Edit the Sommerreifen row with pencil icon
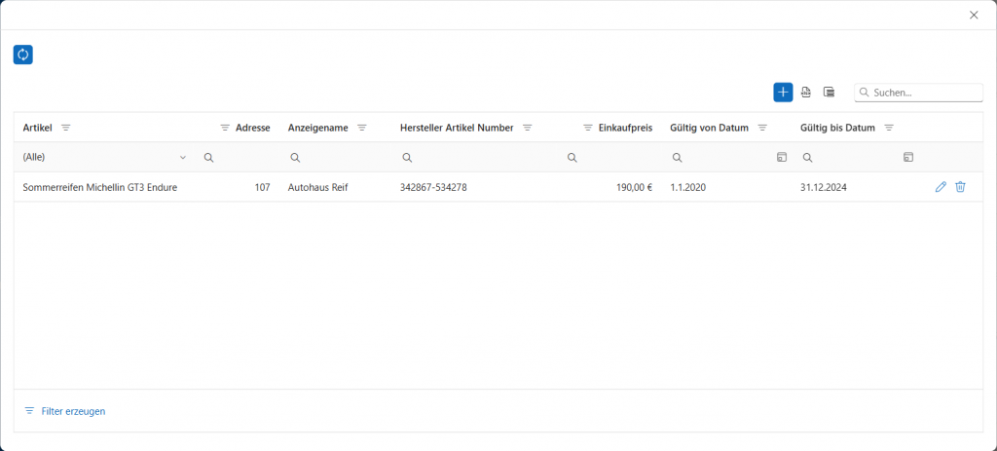Screen dimensions: 997x451 (941, 187)
